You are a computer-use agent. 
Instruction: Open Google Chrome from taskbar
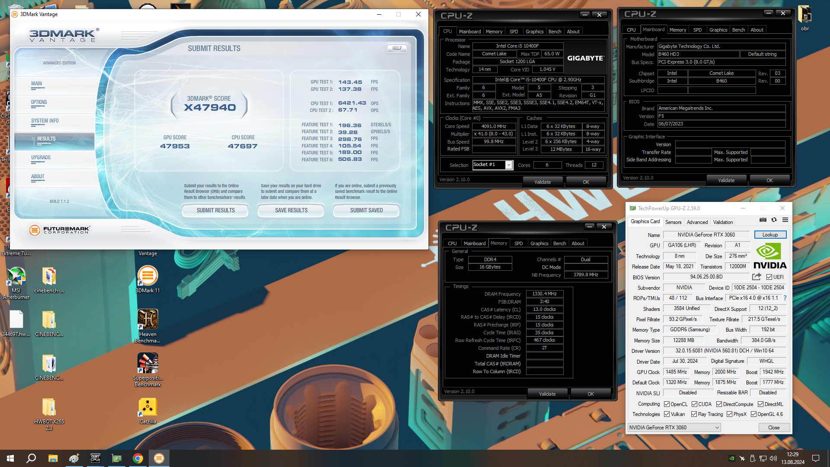tap(138, 458)
